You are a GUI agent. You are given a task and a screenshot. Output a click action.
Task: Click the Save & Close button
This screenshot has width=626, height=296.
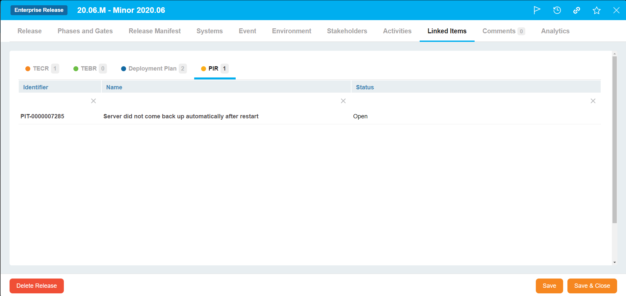pos(592,286)
